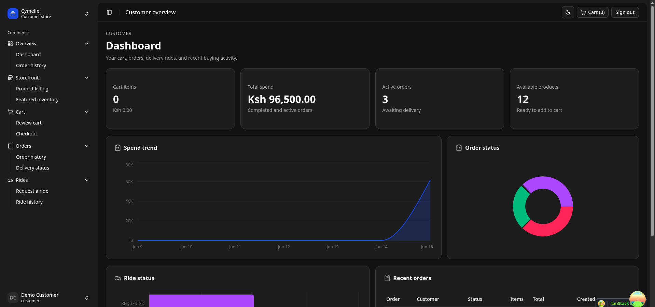Image resolution: width=655 pixels, height=307 pixels.
Task: Click the Ride status car icon
Action: coord(118,278)
